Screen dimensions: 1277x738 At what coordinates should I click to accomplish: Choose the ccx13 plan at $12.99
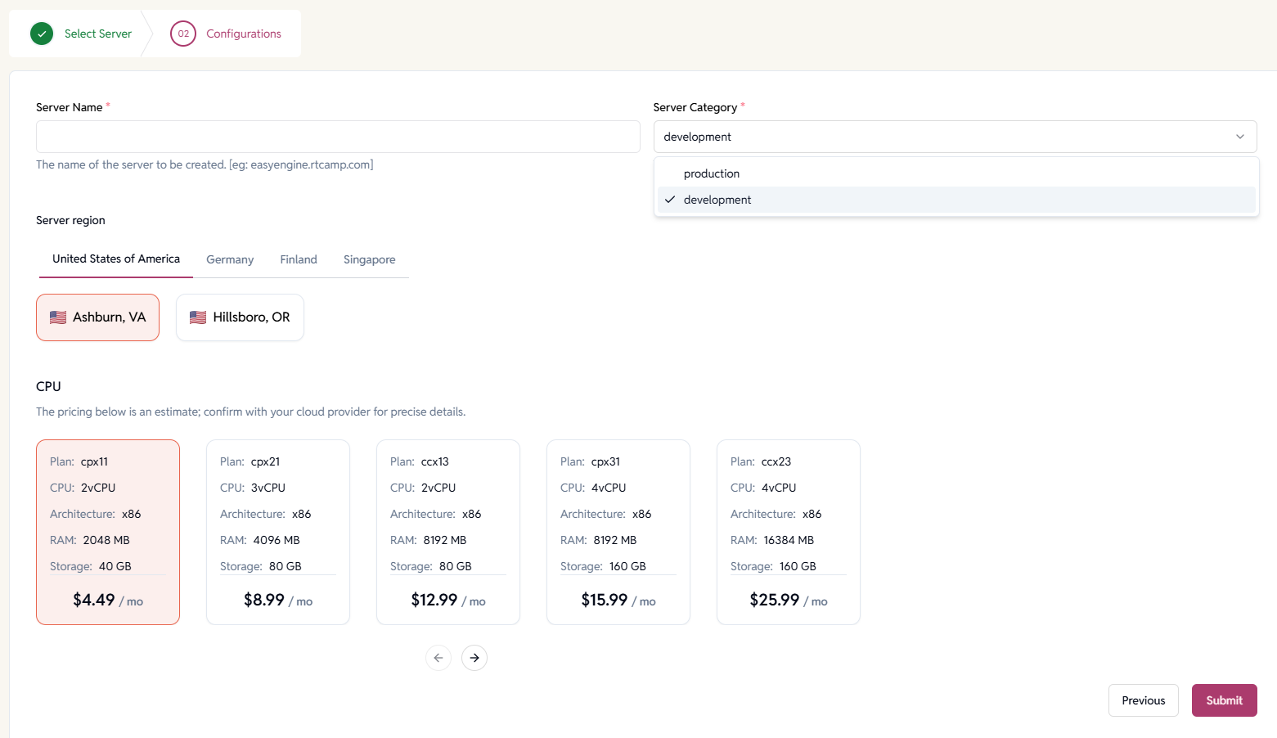tap(447, 532)
